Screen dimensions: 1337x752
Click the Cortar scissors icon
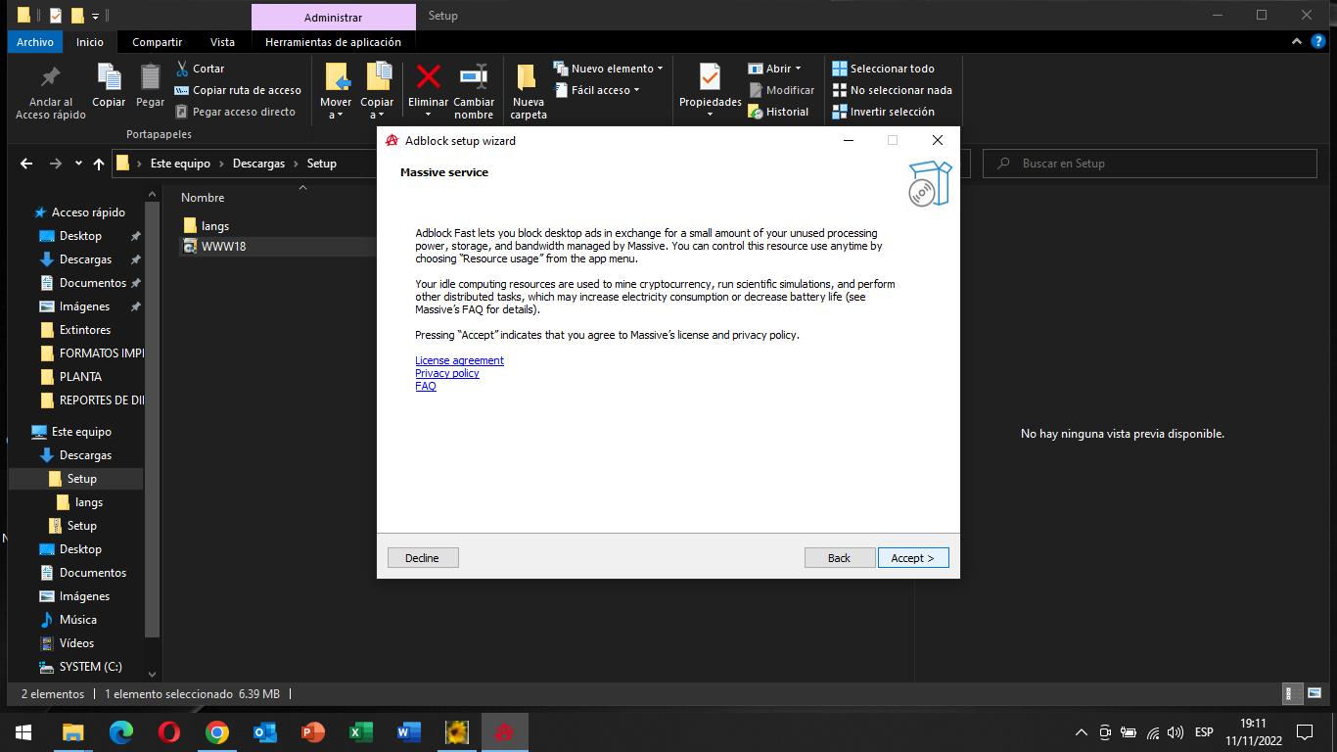182,69
